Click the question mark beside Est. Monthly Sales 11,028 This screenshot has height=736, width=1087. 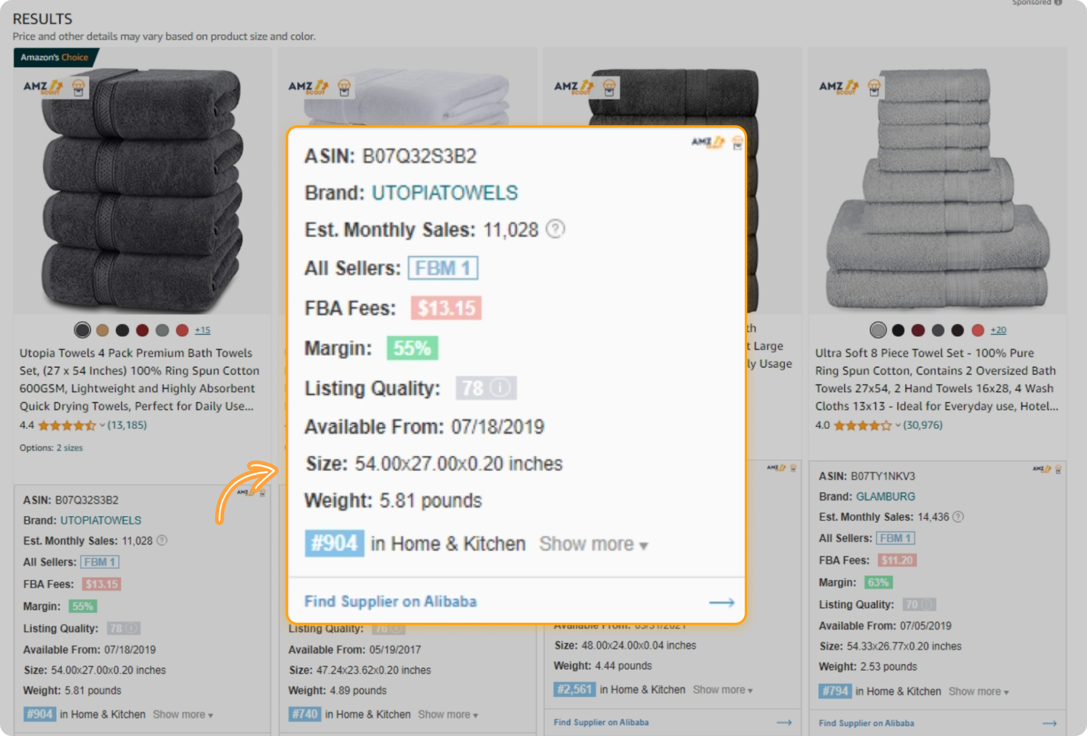[555, 229]
